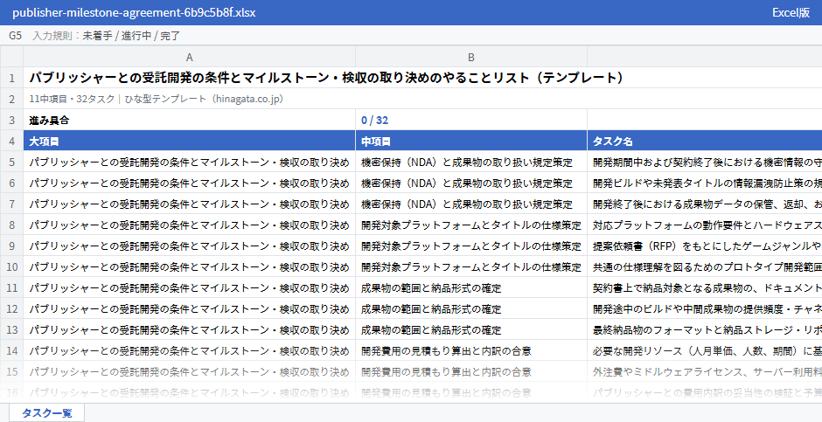Click row 15 task '外注費やミドルウェアライセンス'
Screen dimensions: 822x422
705,371
